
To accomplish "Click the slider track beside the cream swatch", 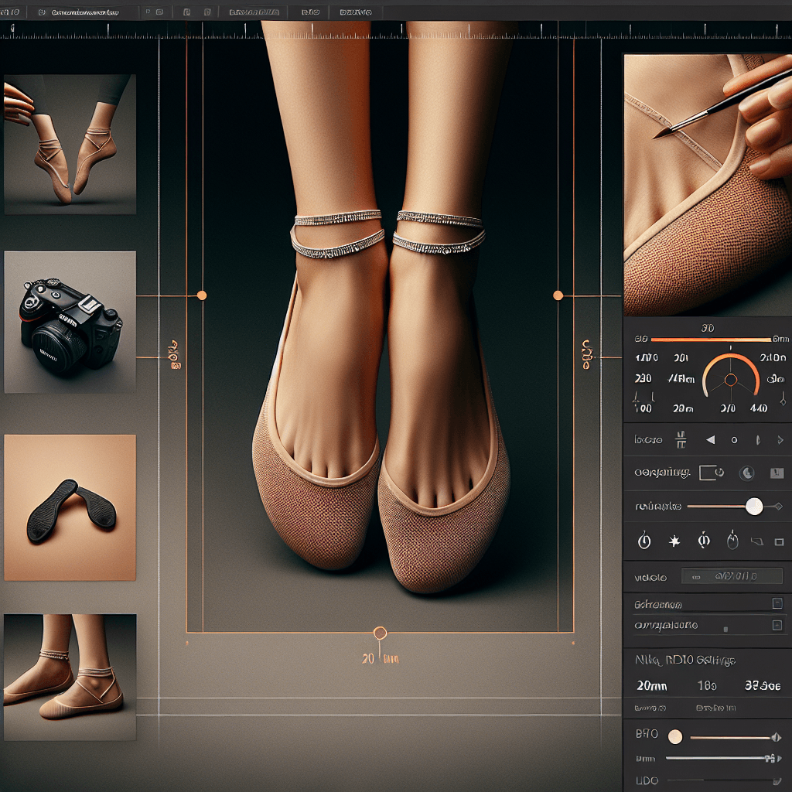I will [730, 738].
